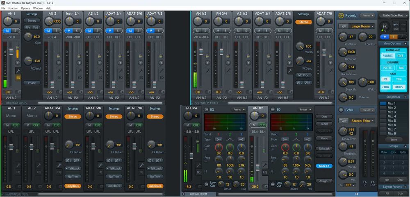Select EQ band 3 high shelf type on PH 3/4
This screenshot has width=410, height=197.
[241, 140]
